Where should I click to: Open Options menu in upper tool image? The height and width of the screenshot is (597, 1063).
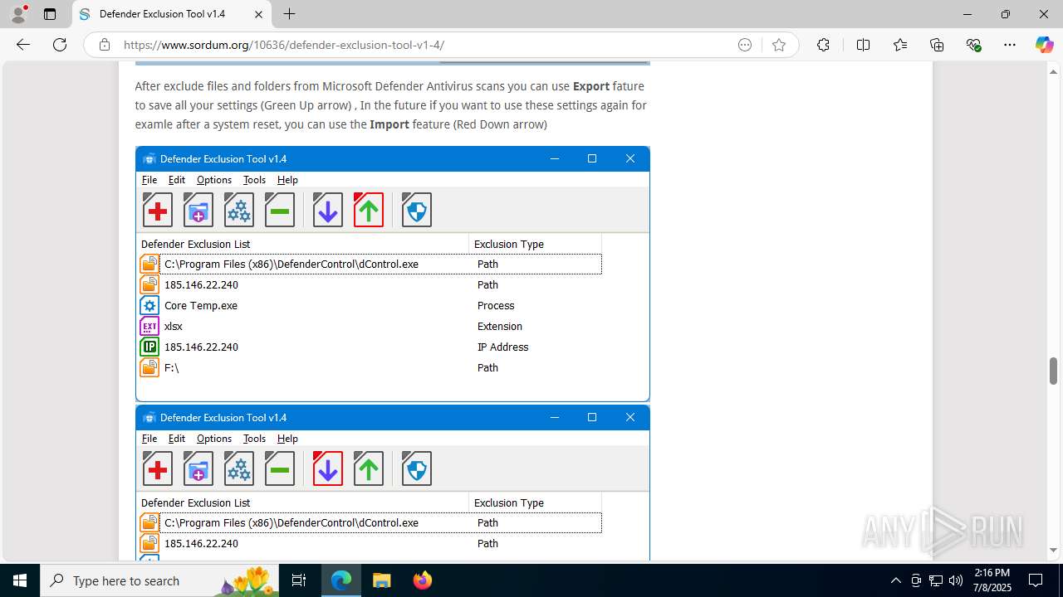click(x=214, y=180)
